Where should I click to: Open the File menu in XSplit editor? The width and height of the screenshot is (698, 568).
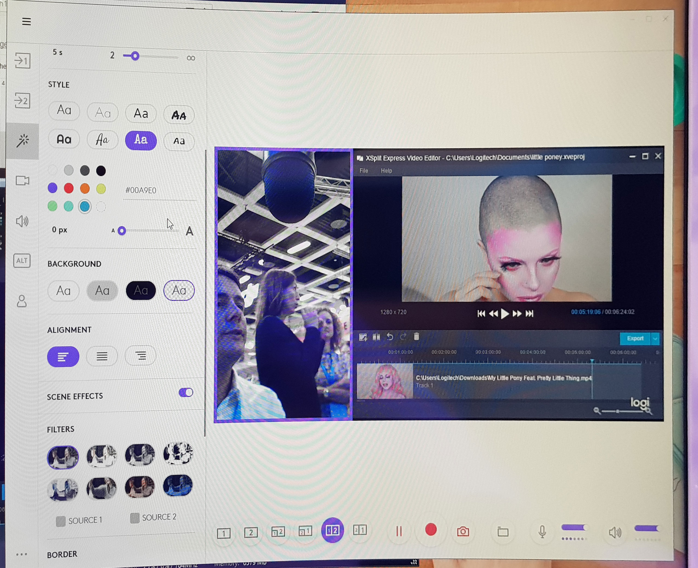(363, 171)
